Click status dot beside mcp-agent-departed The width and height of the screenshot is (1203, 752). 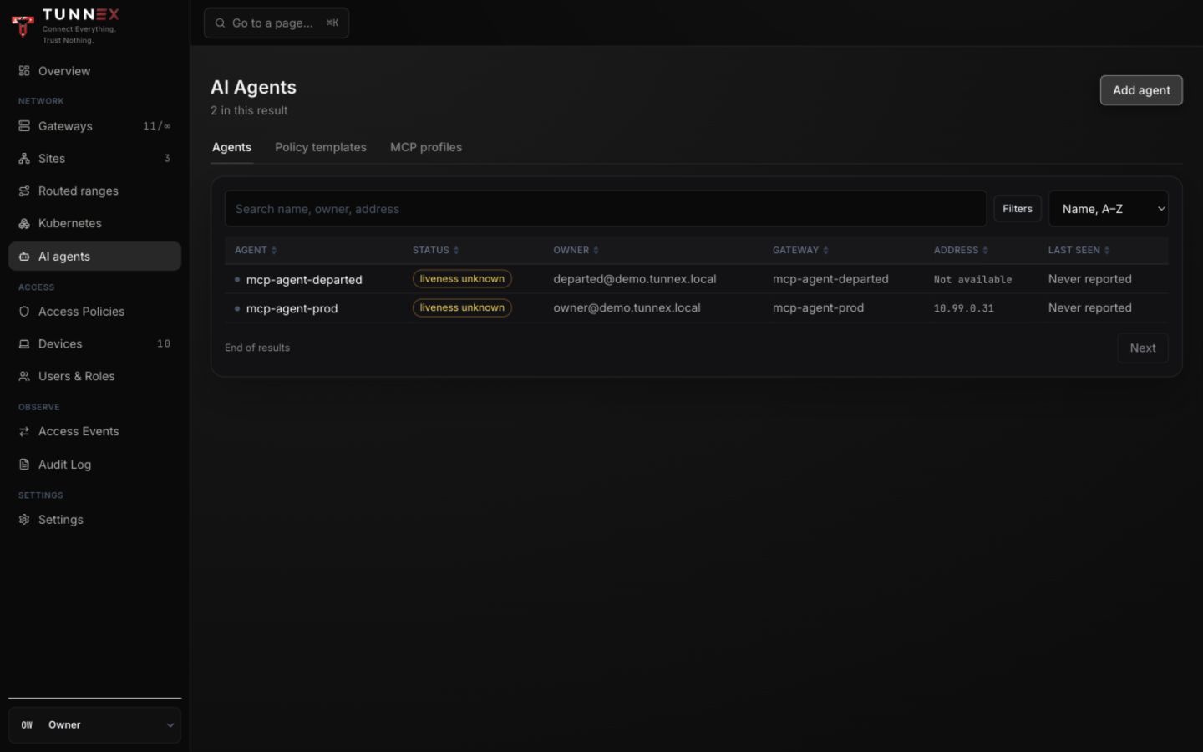pos(237,280)
